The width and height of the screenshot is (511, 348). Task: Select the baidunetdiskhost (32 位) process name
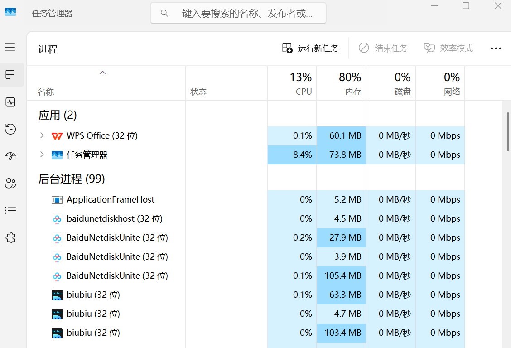(x=115, y=219)
